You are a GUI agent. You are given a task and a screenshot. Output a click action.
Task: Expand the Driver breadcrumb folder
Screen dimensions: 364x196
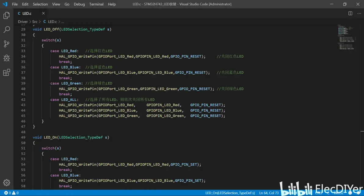23,22
